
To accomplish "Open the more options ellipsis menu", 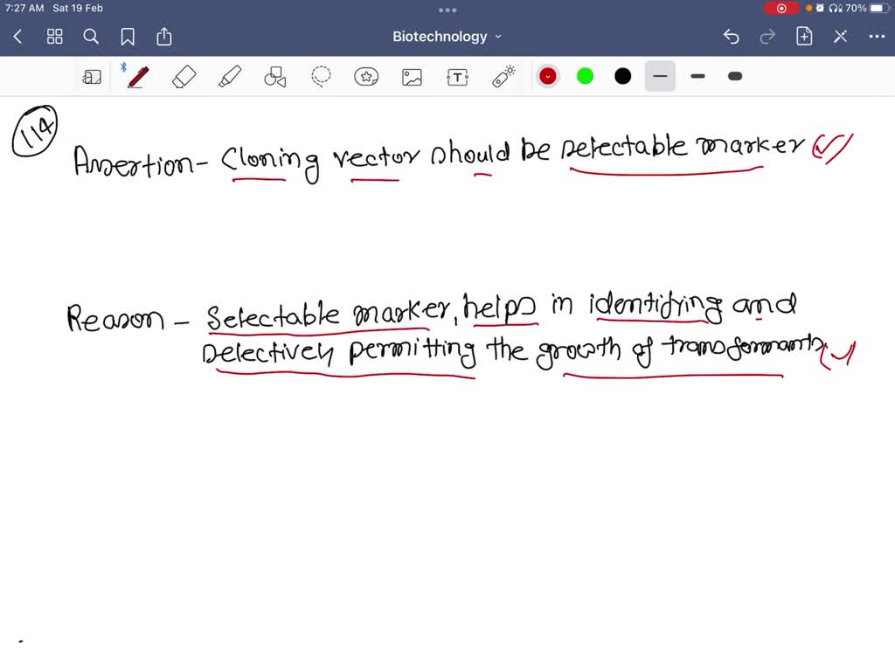I will click(877, 37).
